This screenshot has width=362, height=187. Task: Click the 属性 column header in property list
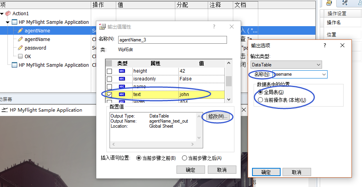pyautogui.click(x=155, y=63)
